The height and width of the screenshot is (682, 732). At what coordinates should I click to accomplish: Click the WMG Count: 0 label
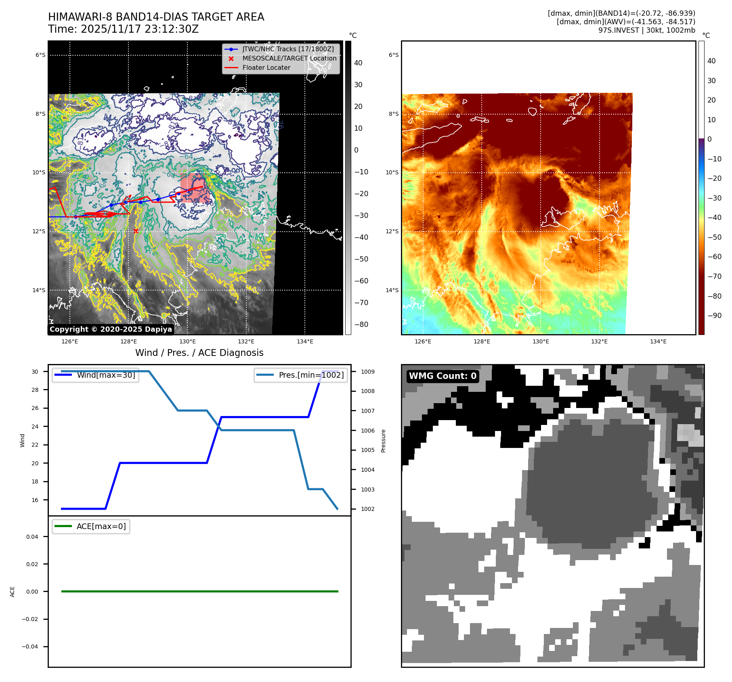pos(443,376)
